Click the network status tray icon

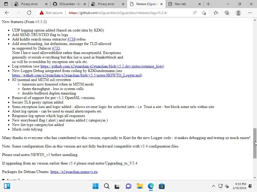220,186
